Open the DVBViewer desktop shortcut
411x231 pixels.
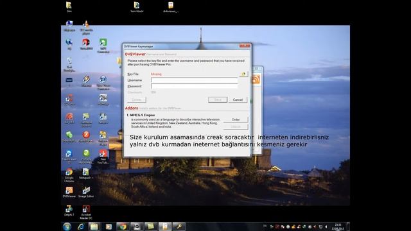pyautogui.click(x=69, y=192)
